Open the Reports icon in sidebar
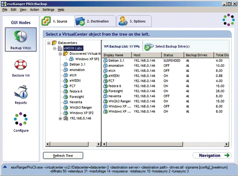 point(21,92)
